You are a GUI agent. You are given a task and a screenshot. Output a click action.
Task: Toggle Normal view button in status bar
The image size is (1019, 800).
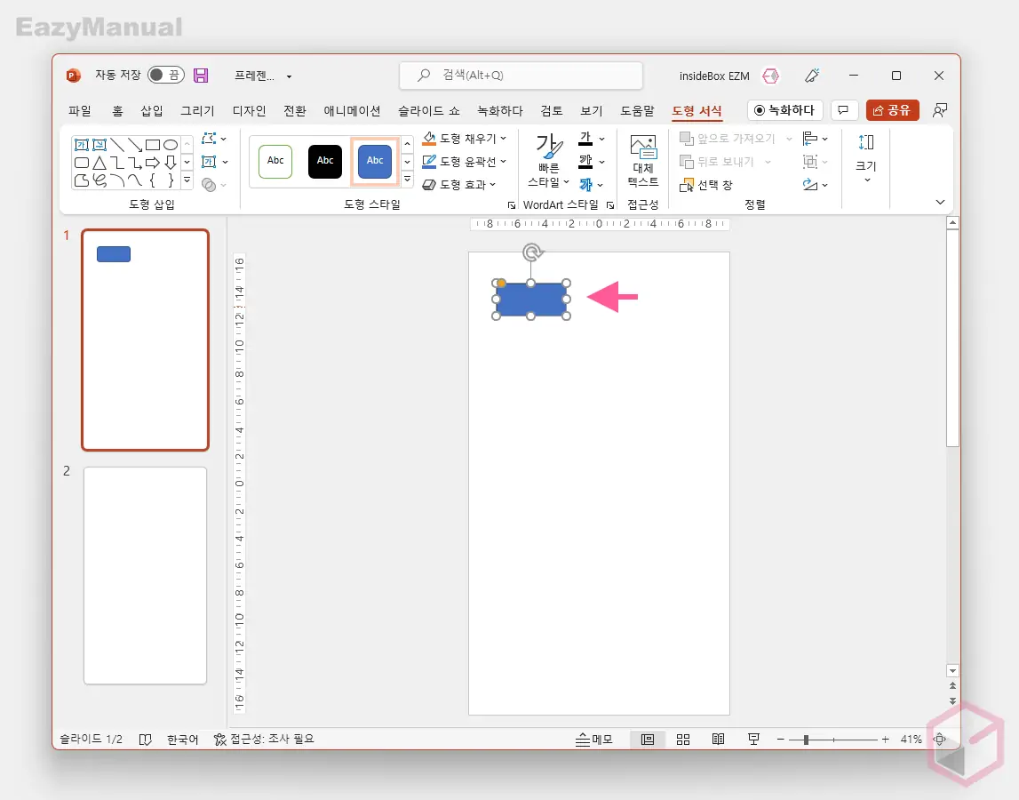(648, 739)
